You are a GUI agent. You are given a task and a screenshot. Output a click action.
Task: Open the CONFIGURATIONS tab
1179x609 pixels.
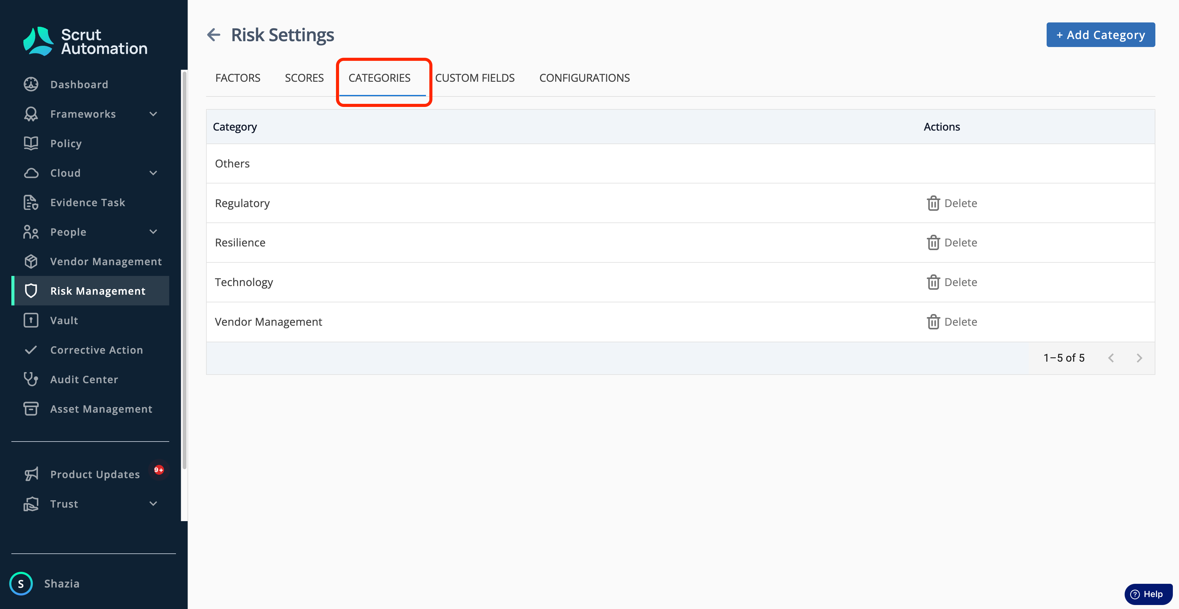(x=584, y=78)
